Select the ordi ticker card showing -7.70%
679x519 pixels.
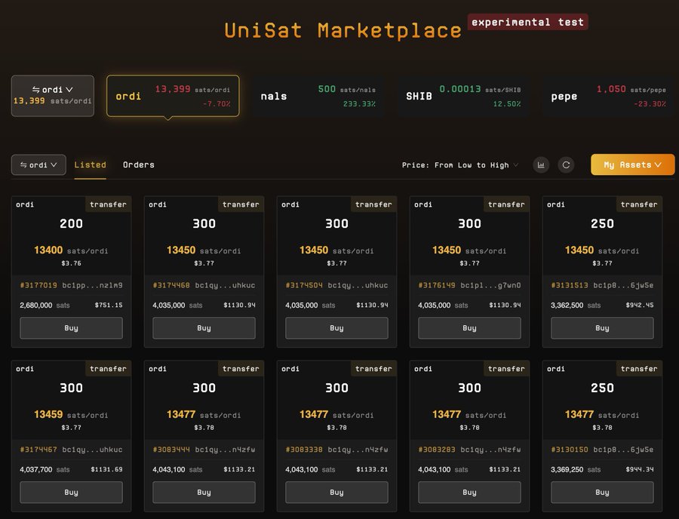(x=173, y=96)
